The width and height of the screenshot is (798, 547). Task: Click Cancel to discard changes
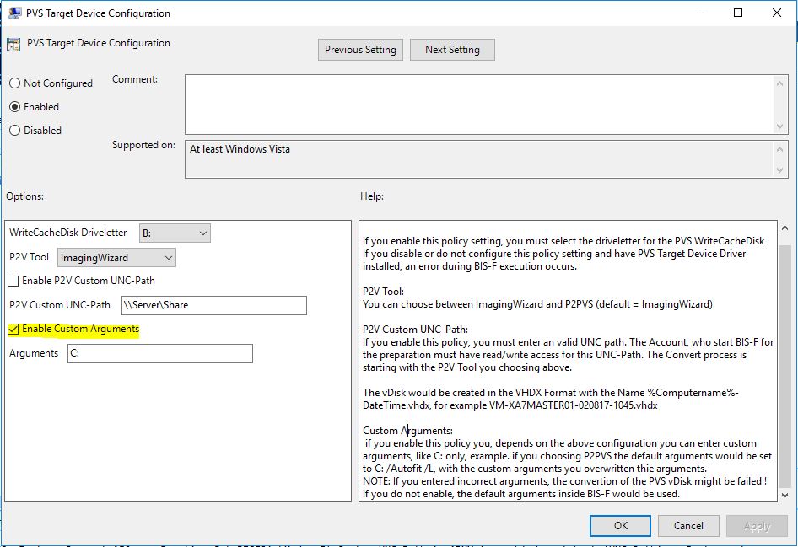point(688,526)
